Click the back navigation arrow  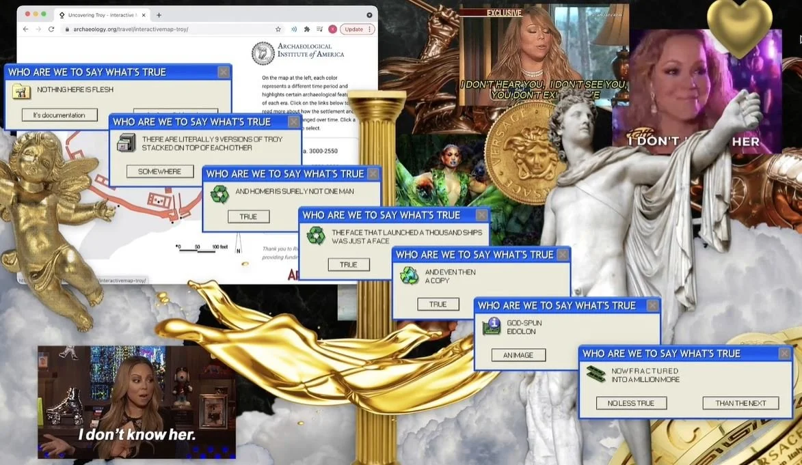25,29
